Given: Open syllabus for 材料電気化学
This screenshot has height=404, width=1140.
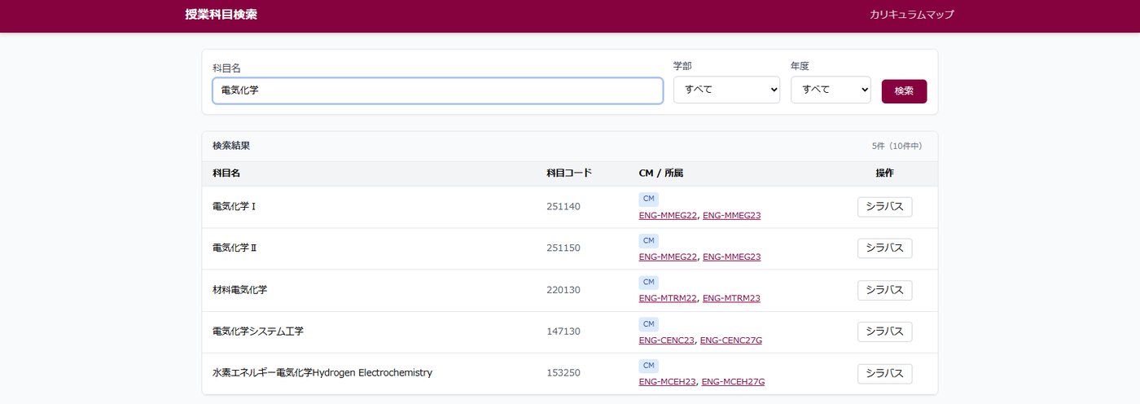Looking at the screenshot, I should [885, 290].
